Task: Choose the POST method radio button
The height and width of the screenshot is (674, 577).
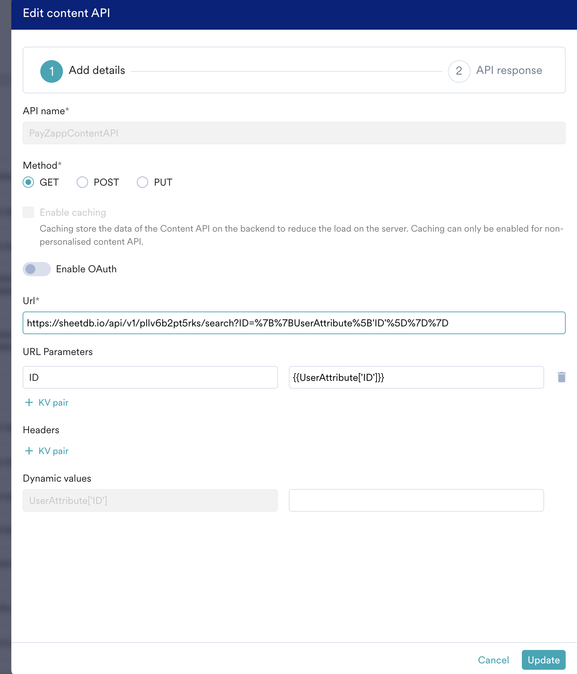Action: 82,182
